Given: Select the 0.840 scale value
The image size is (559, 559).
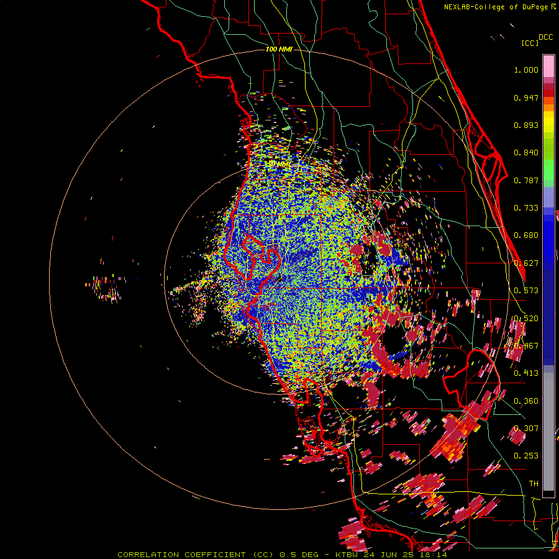Looking at the screenshot, I should coord(526,153).
